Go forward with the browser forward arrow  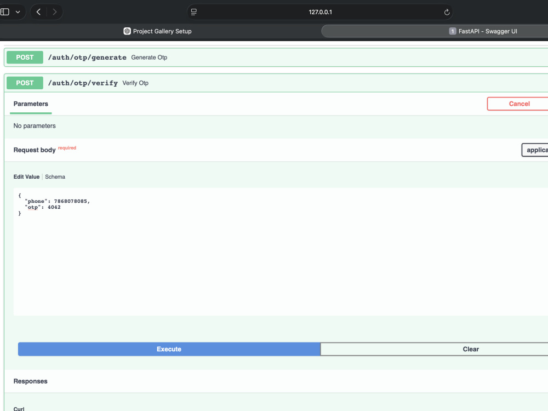pyautogui.click(x=54, y=12)
